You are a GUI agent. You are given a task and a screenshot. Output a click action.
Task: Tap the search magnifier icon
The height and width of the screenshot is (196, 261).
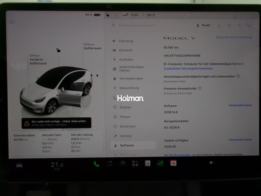point(113,25)
